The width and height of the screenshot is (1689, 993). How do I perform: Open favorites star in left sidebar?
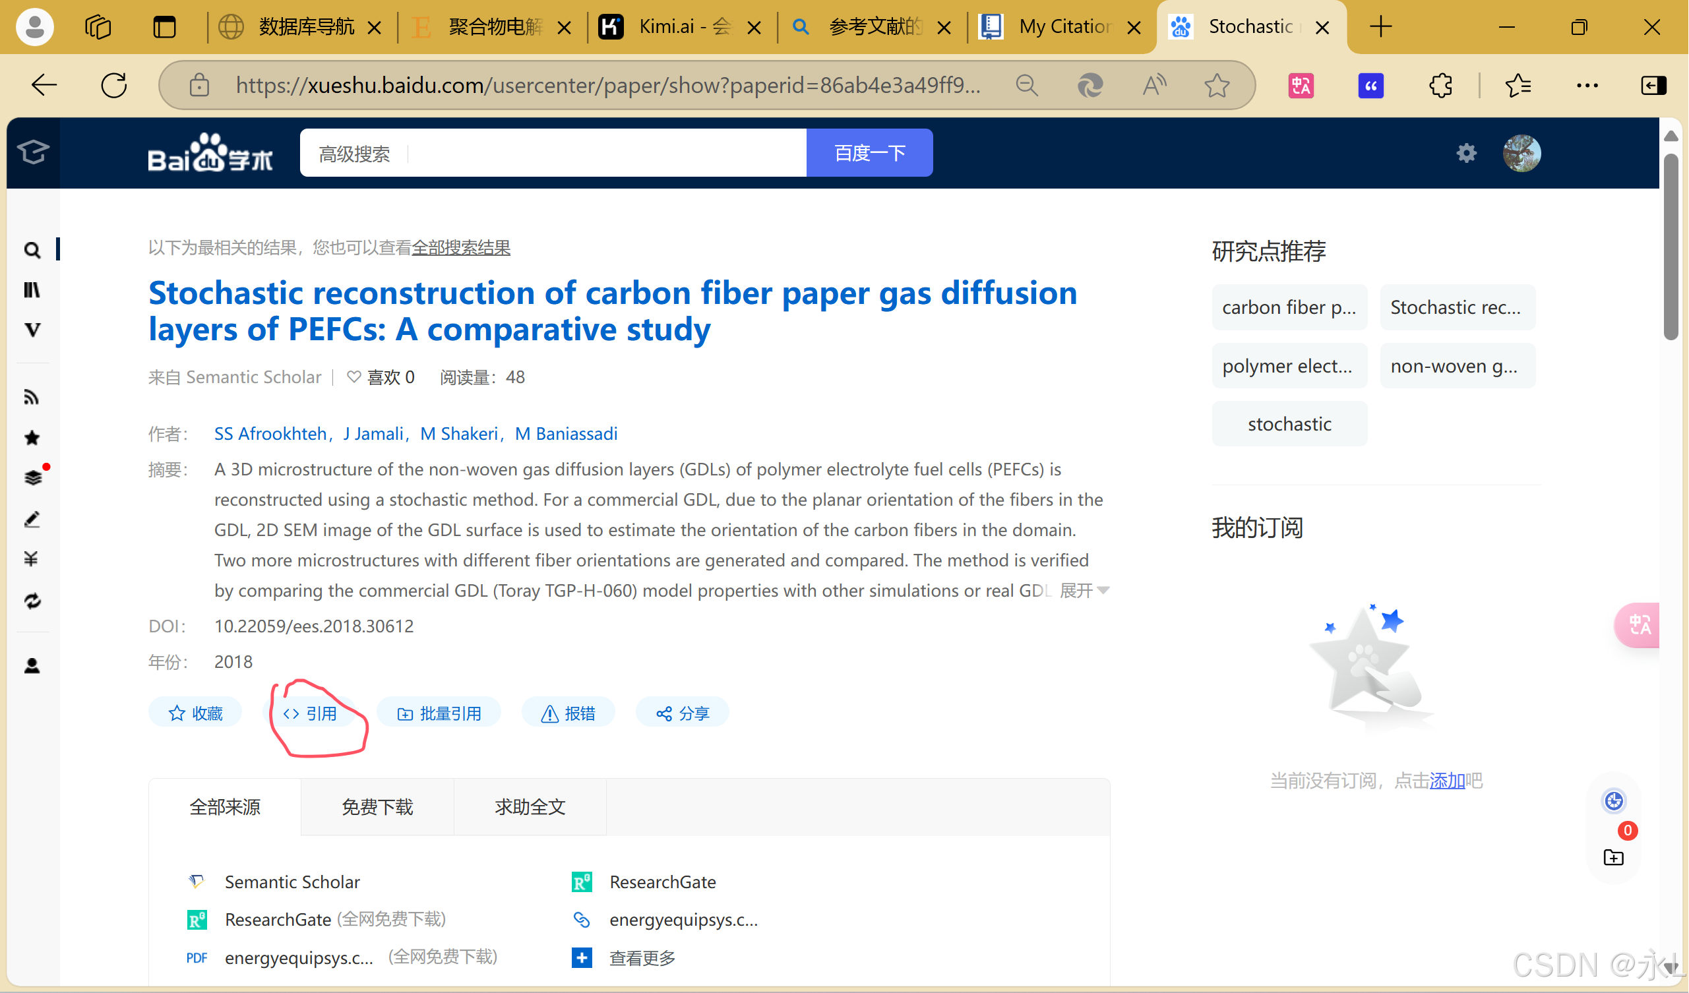[x=32, y=438]
